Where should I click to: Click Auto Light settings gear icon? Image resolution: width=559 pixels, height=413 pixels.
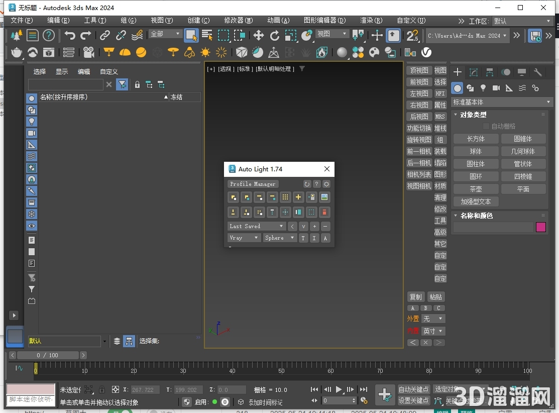pyautogui.click(x=326, y=184)
